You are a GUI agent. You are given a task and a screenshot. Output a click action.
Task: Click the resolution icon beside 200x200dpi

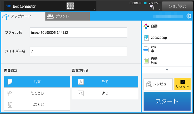[146, 38]
